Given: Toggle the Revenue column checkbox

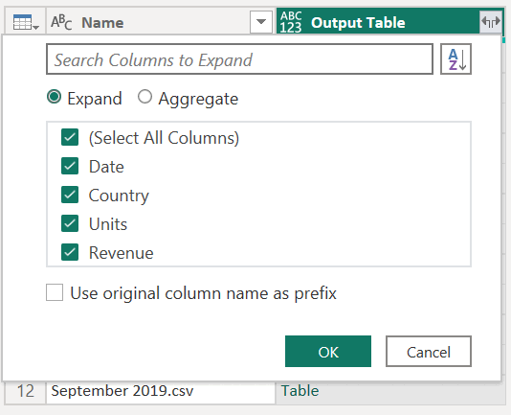Looking at the screenshot, I should (70, 252).
